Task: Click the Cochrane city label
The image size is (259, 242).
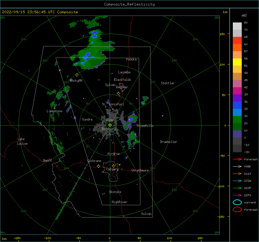Action: click(x=94, y=161)
